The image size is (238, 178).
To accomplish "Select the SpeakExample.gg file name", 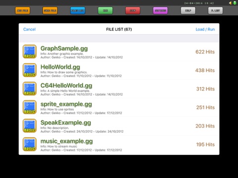I will [66, 123].
